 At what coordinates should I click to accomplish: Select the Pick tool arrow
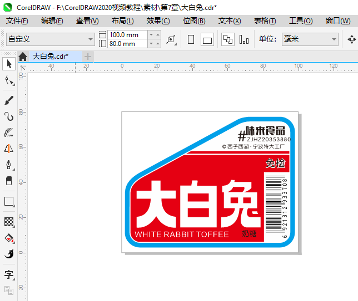9,64
